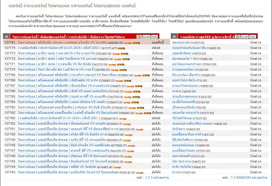Open thread เซนต์ เมียร์เรน VS เซลติก

[62, 102]
